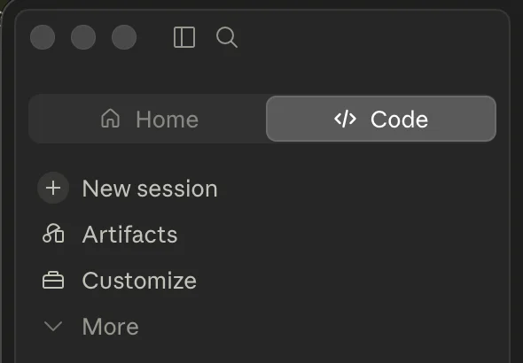Open the Customize page

(120, 280)
